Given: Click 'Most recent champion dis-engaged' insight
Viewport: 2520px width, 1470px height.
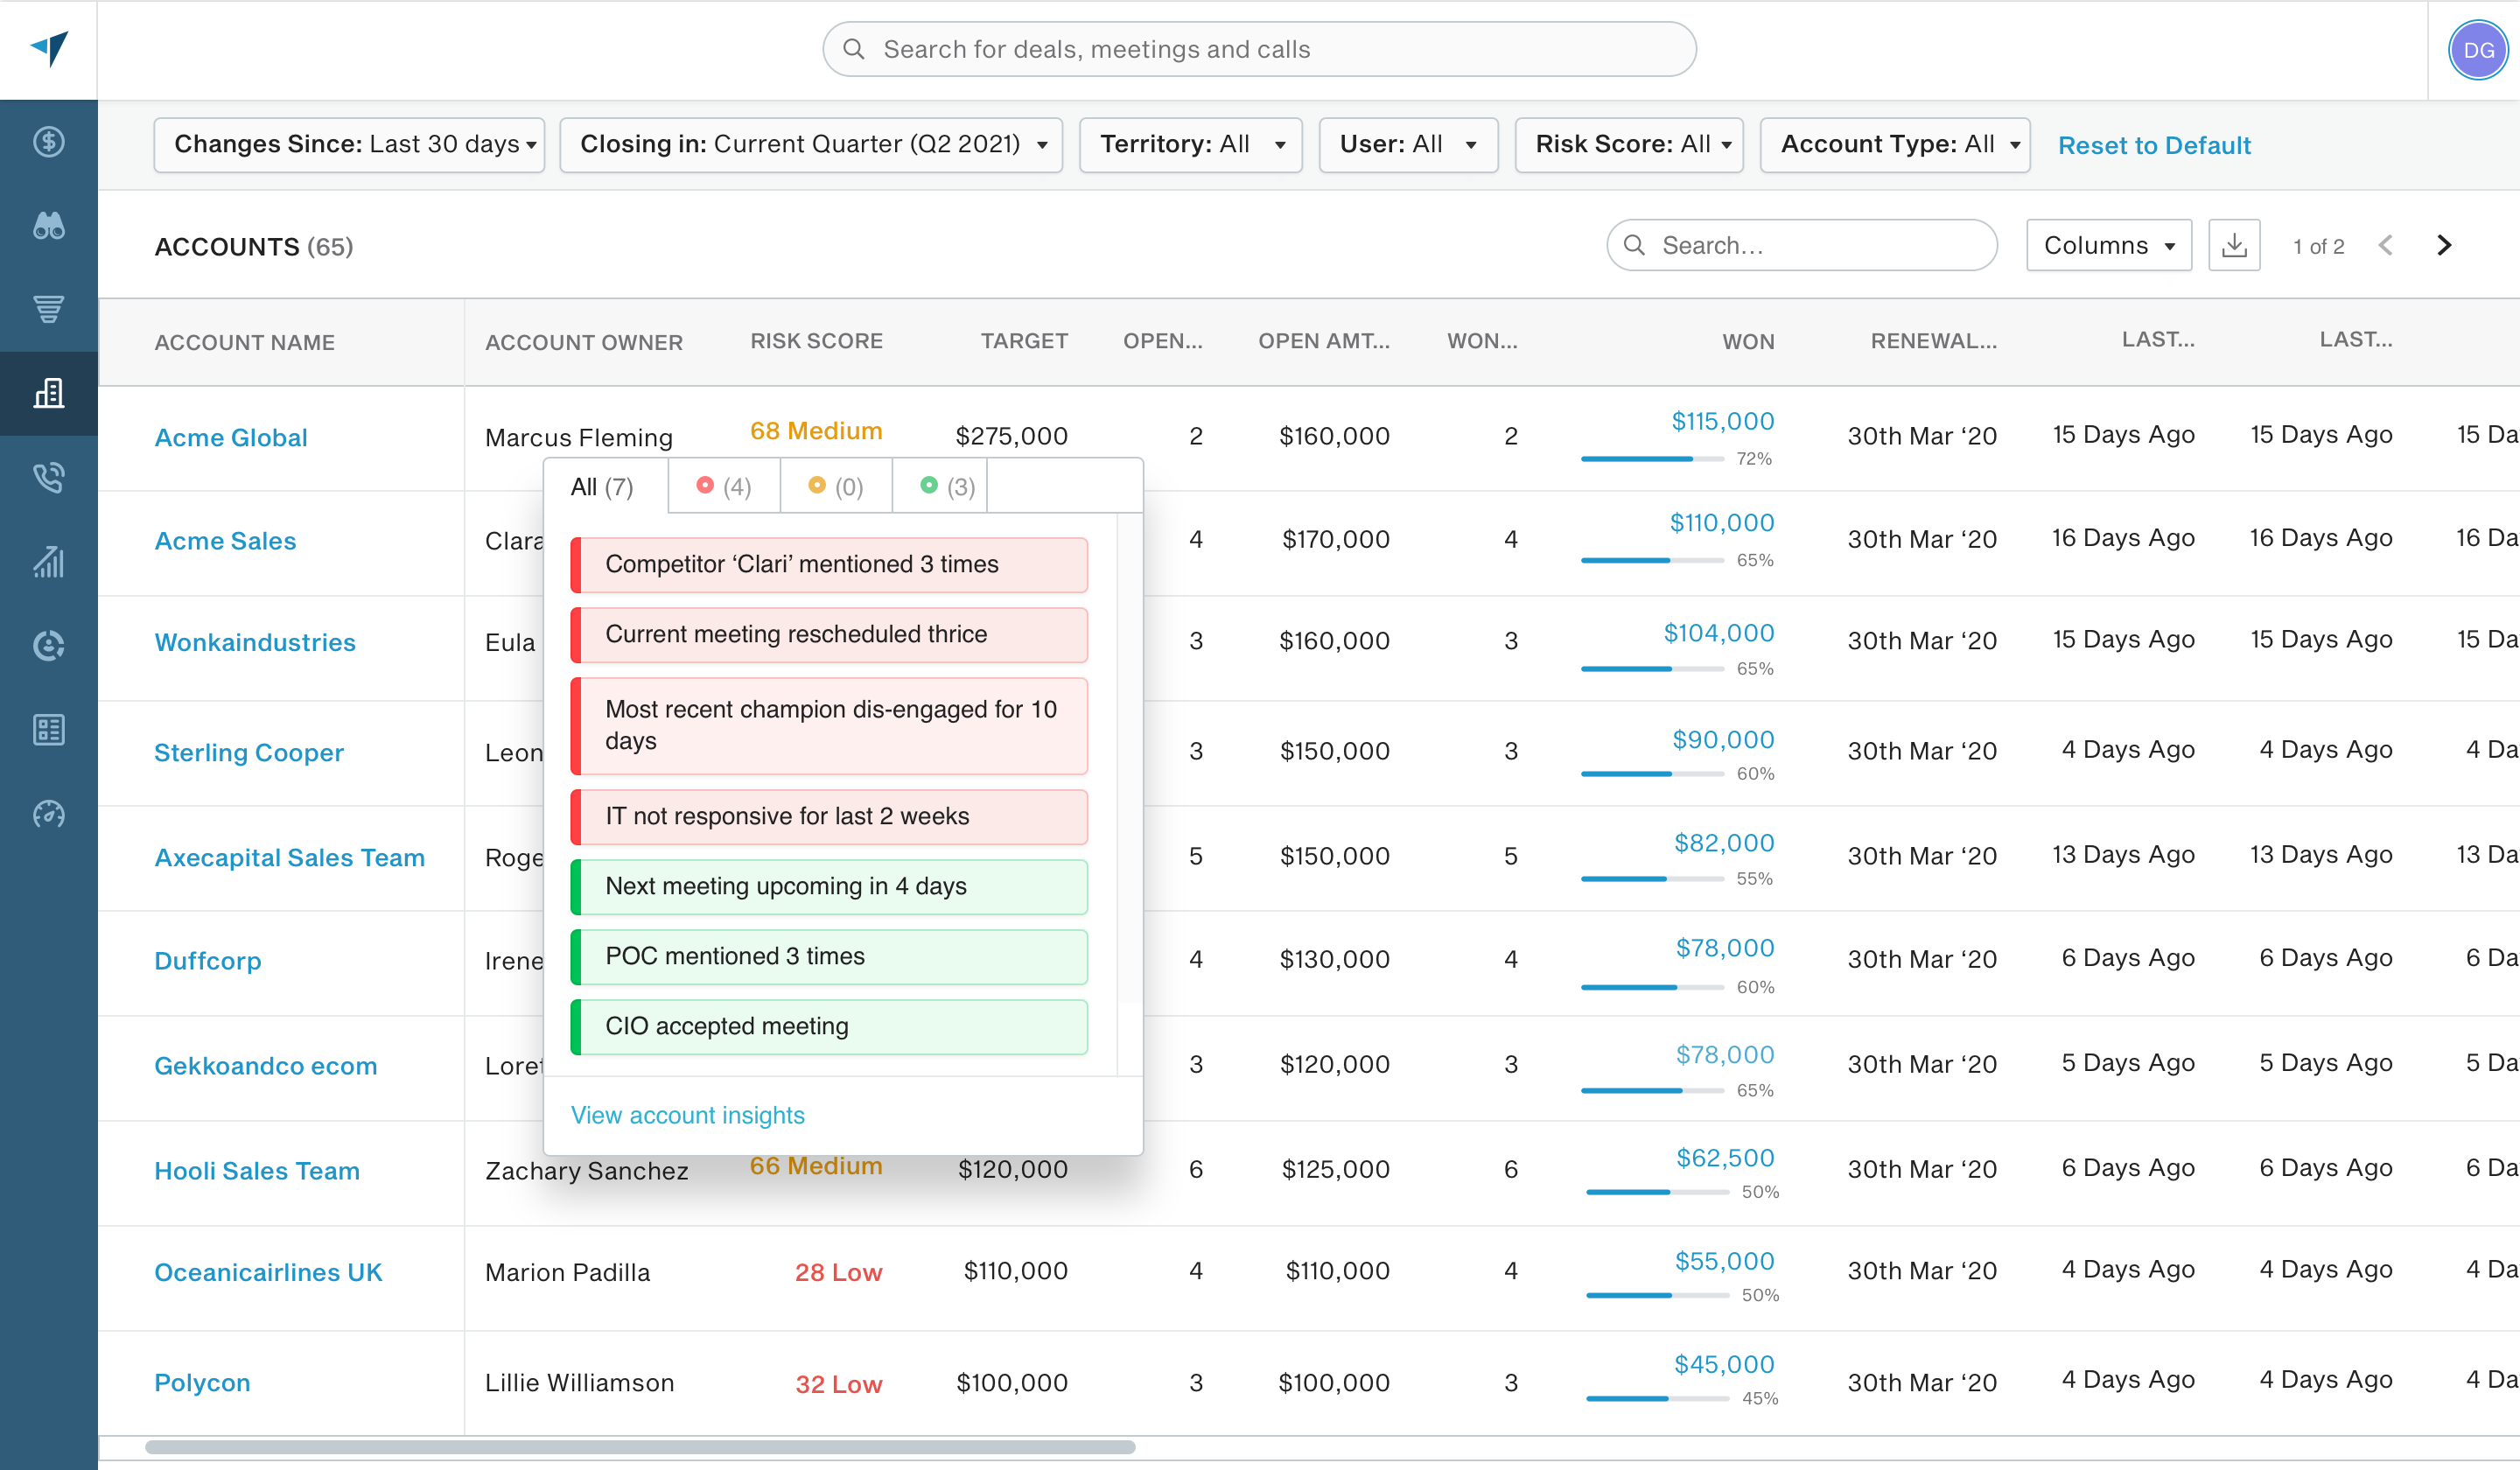Looking at the screenshot, I should (x=829, y=726).
